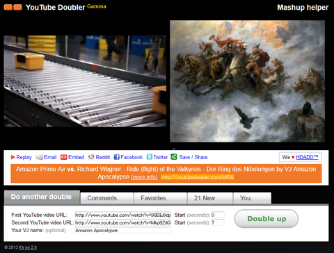Click the green Save / Share icon
334x253 pixels.
click(174, 157)
